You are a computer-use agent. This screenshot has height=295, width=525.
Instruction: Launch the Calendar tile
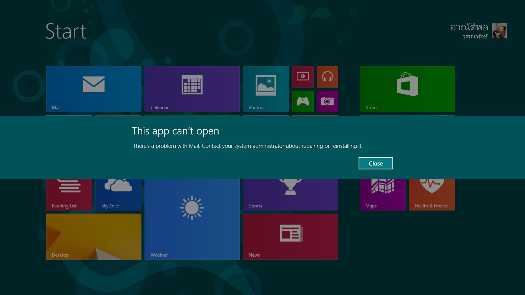point(192,89)
